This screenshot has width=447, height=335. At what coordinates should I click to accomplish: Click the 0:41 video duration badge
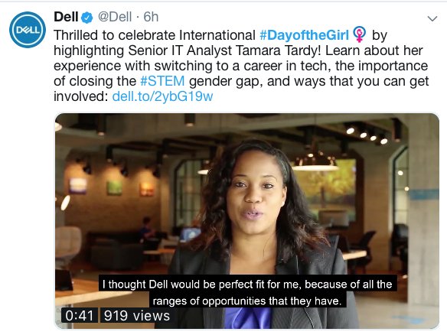click(x=80, y=316)
